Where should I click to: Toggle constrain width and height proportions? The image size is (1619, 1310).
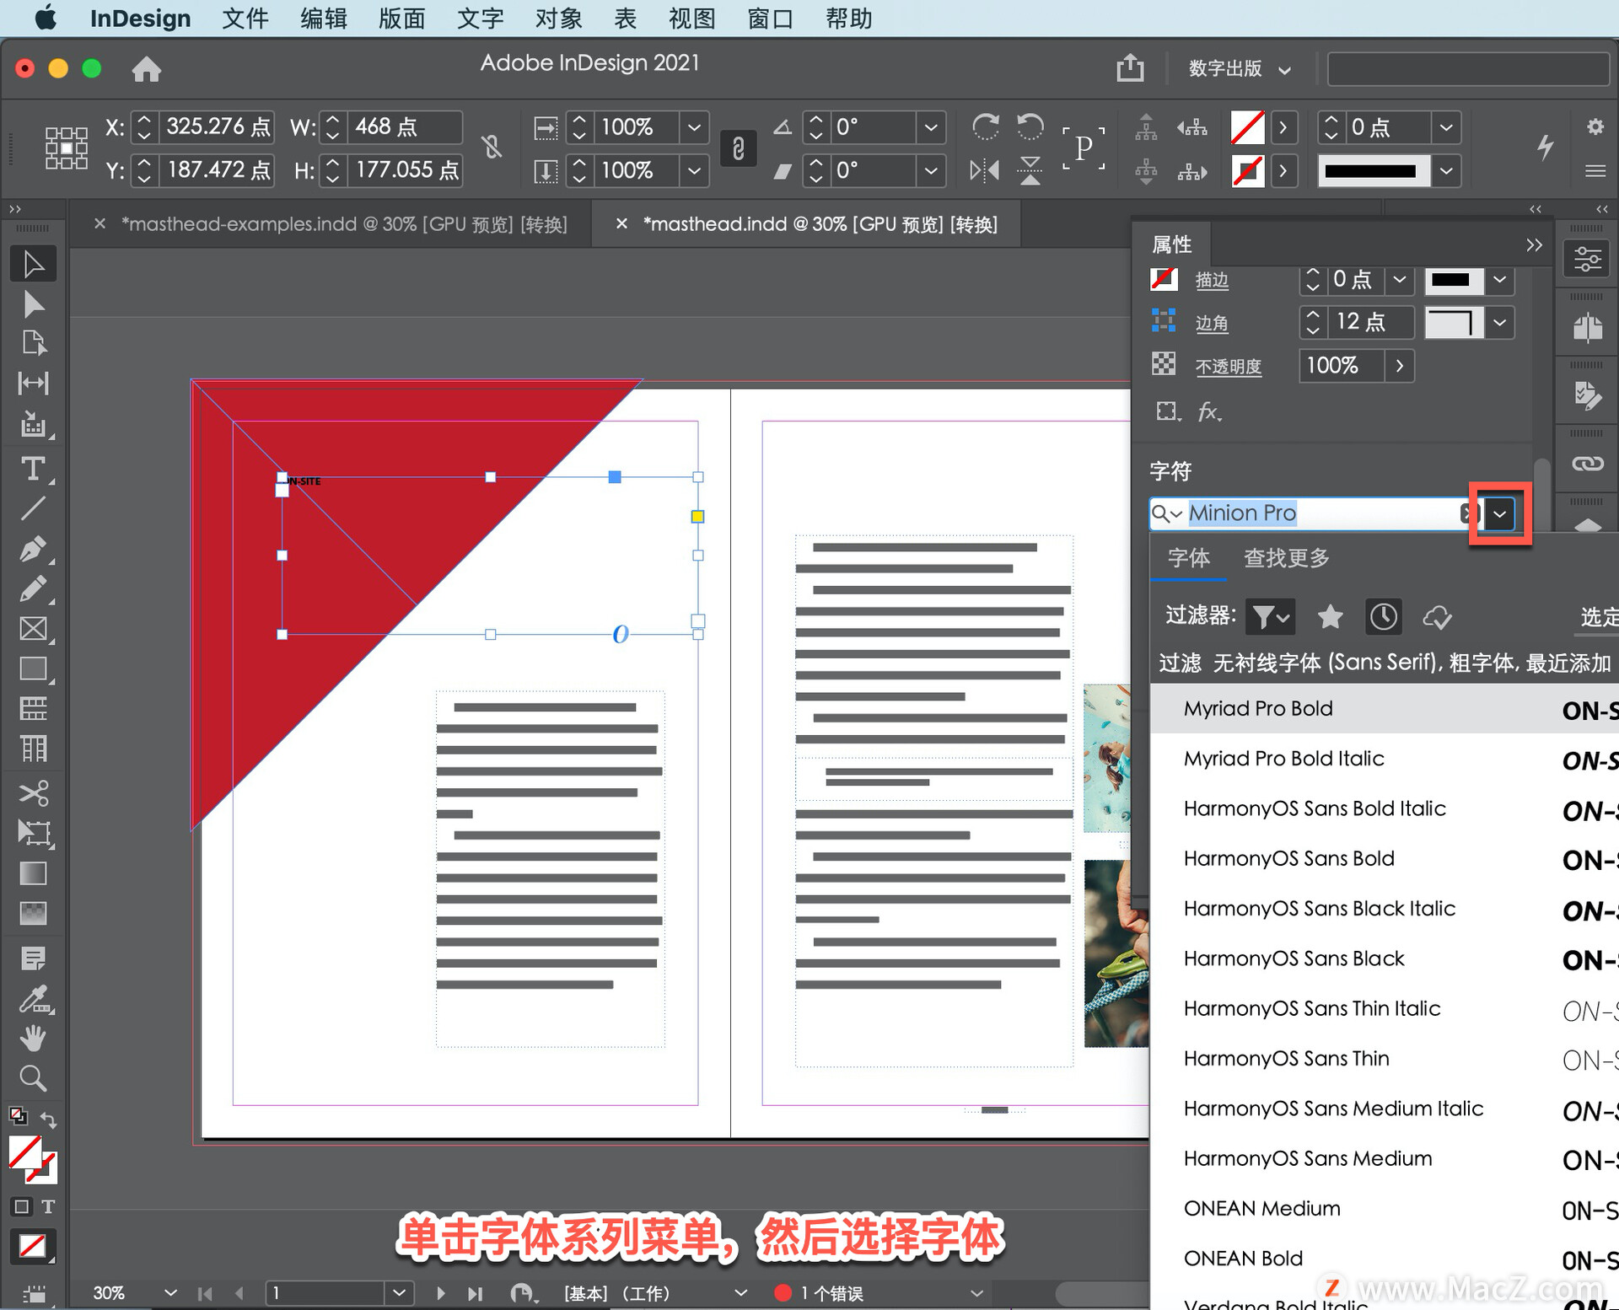492,148
